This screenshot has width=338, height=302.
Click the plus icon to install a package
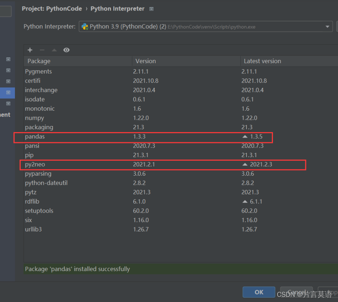click(30, 50)
